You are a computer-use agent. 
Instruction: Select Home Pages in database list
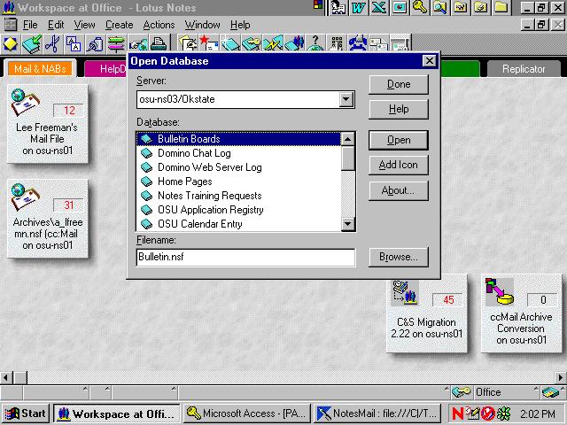[x=238, y=182]
